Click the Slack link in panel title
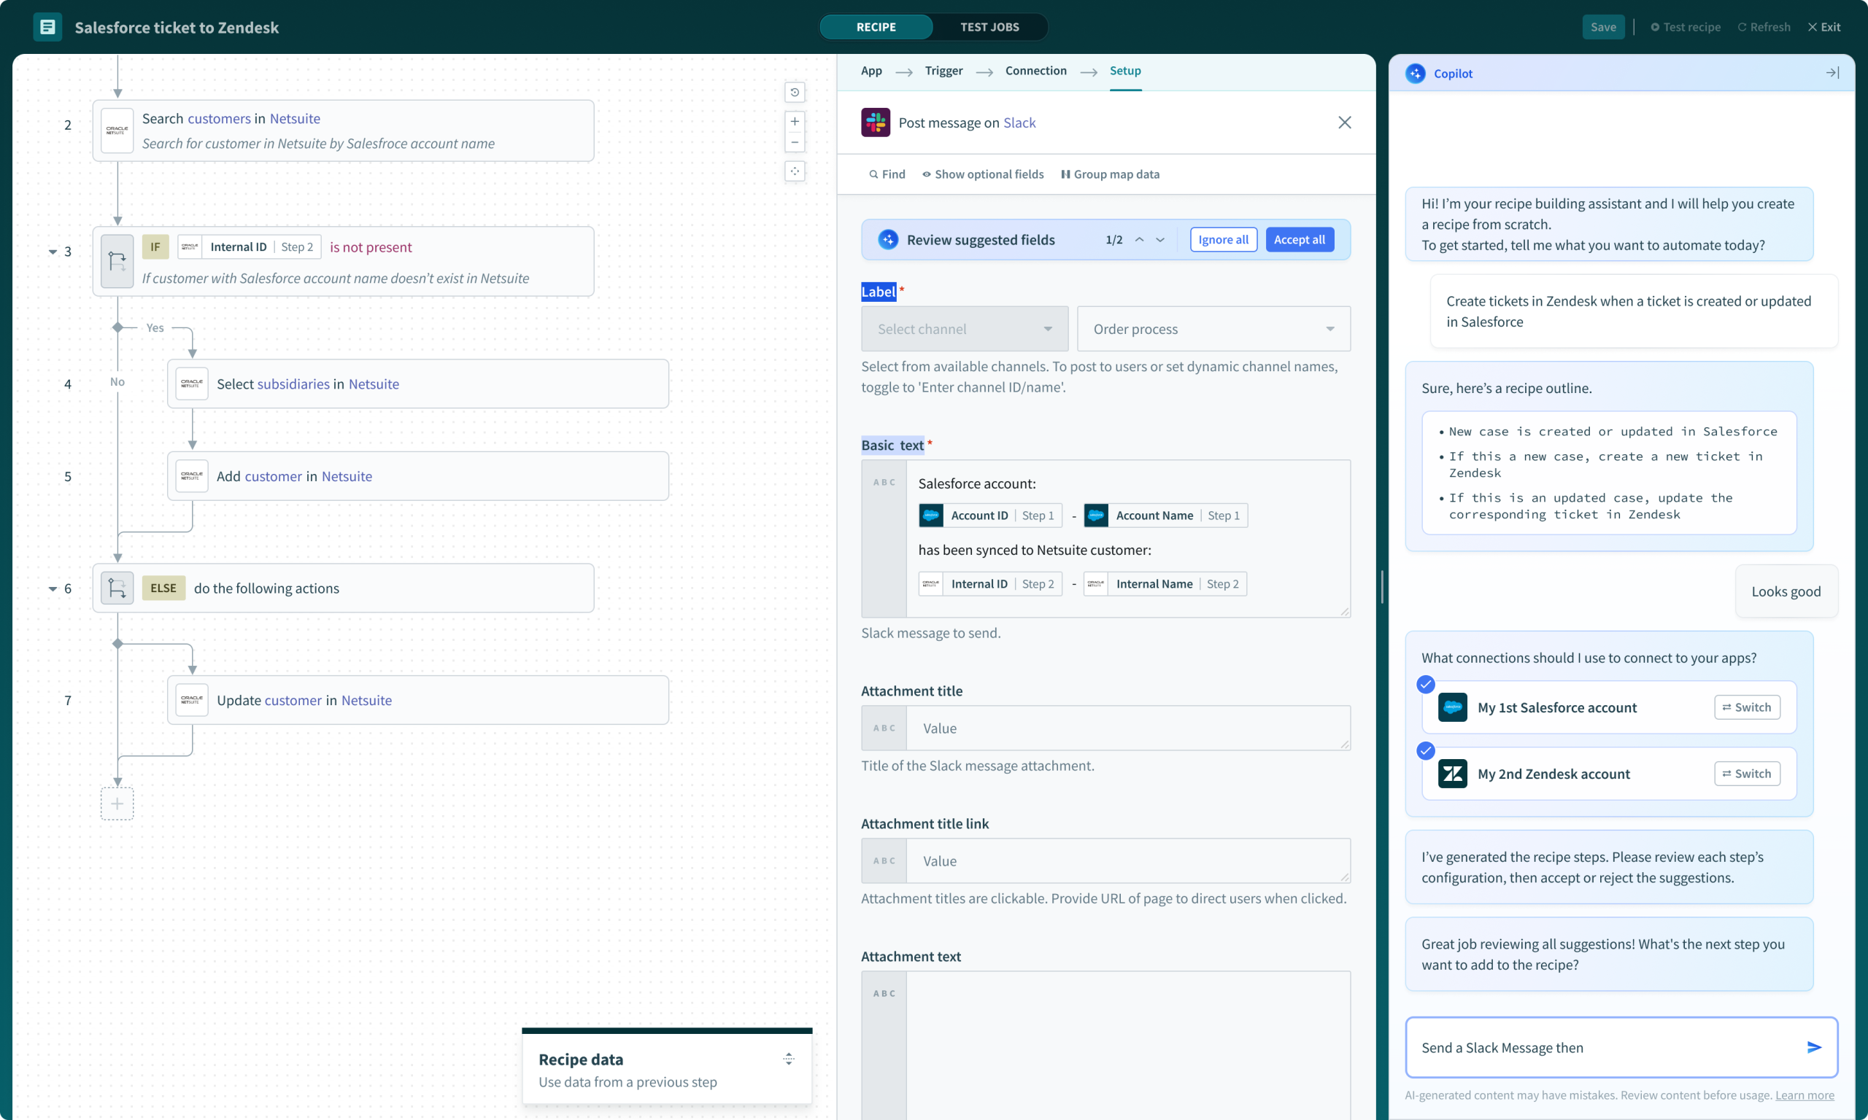The width and height of the screenshot is (1868, 1120). (x=1019, y=122)
